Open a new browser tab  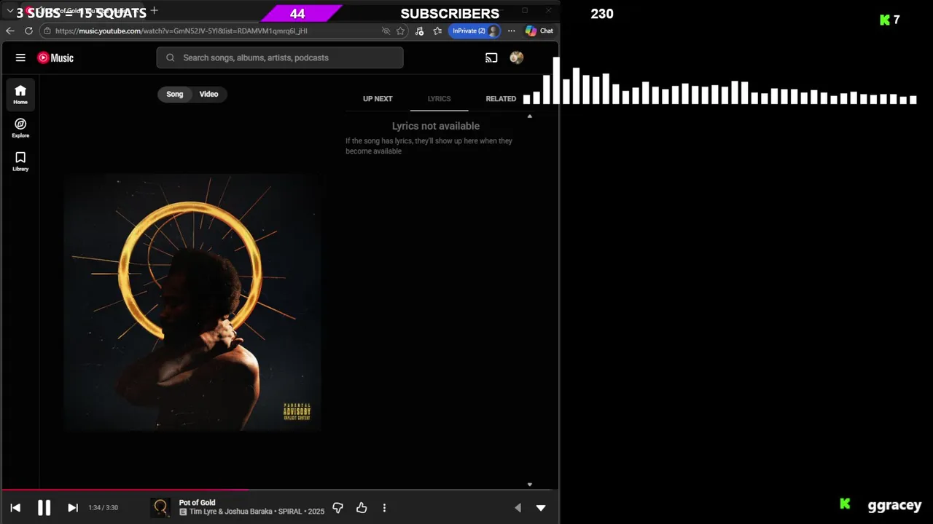tap(154, 11)
